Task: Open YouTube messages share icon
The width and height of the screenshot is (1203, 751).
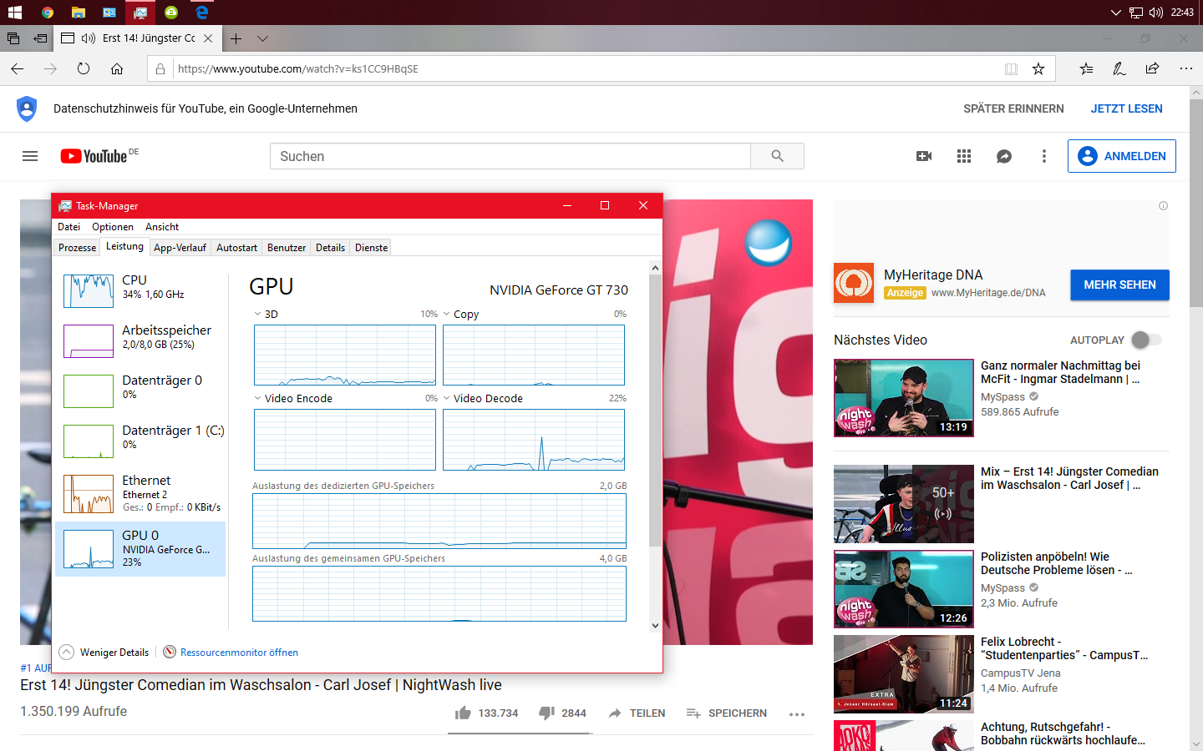Action: (1004, 156)
